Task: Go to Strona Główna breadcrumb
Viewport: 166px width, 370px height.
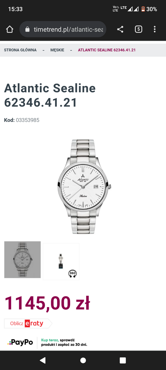Action: coord(20,50)
